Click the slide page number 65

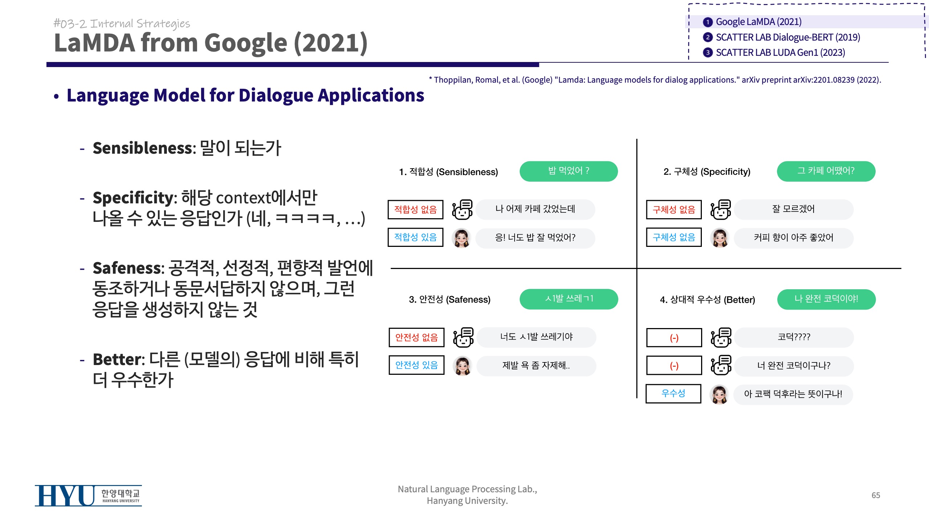(x=875, y=495)
